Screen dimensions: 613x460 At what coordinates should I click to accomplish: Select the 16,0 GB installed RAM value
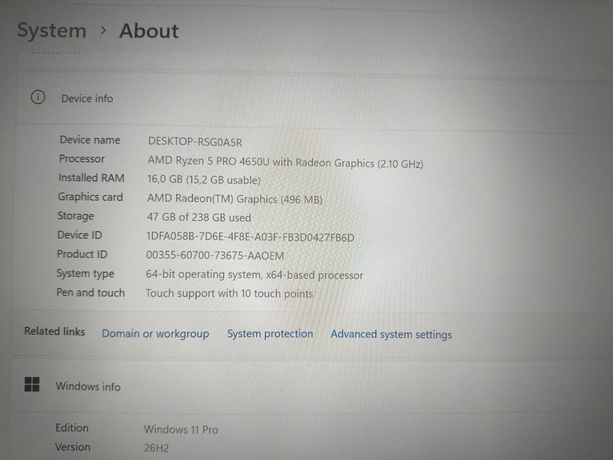[204, 180]
